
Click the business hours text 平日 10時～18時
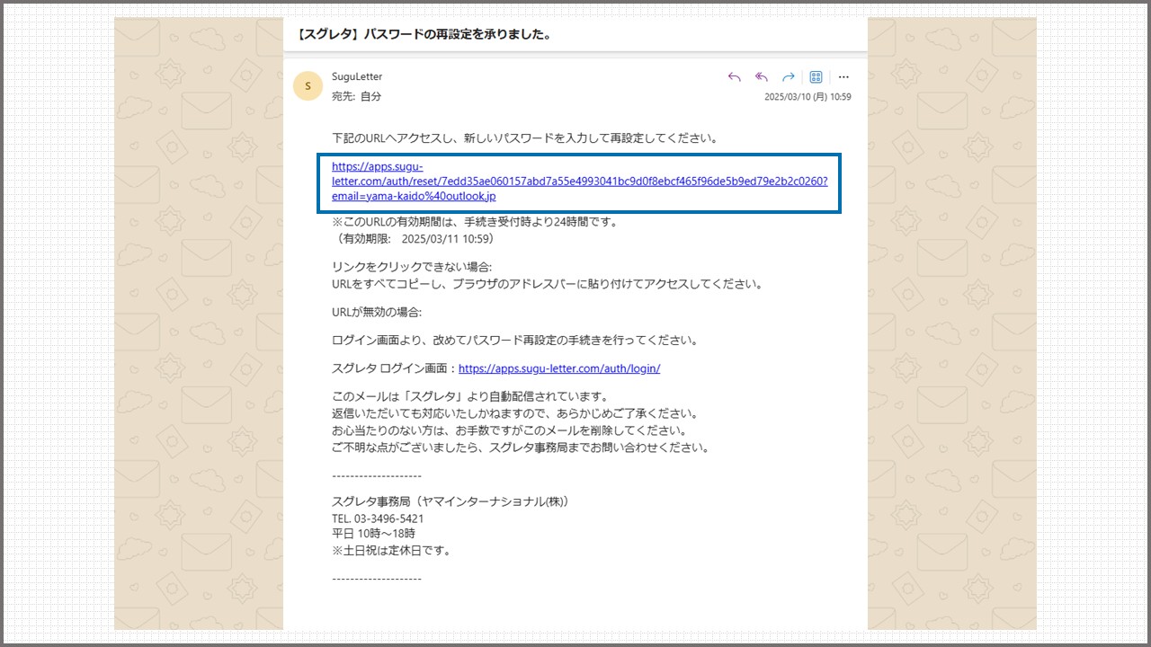pyautogui.click(x=373, y=534)
